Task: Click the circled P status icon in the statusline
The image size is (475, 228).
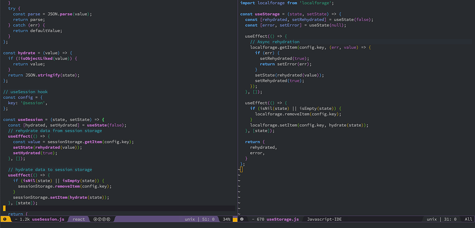Action: (x=104, y=219)
